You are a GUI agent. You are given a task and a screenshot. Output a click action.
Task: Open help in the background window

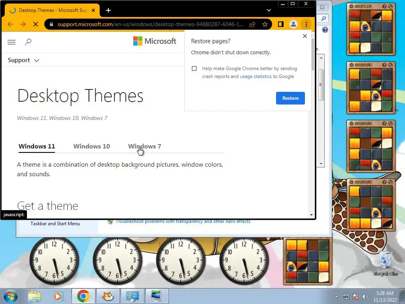(325, 30)
